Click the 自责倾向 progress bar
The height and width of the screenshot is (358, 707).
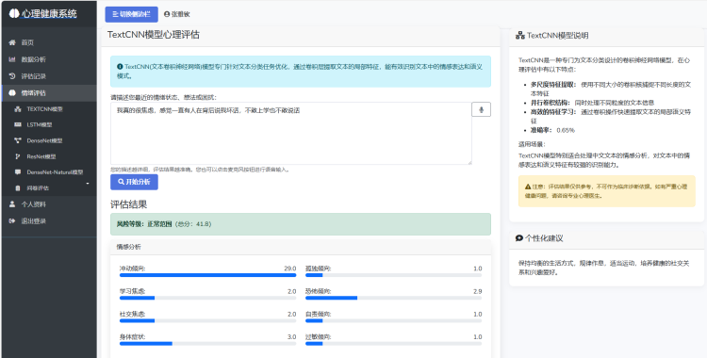pos(394,320)
